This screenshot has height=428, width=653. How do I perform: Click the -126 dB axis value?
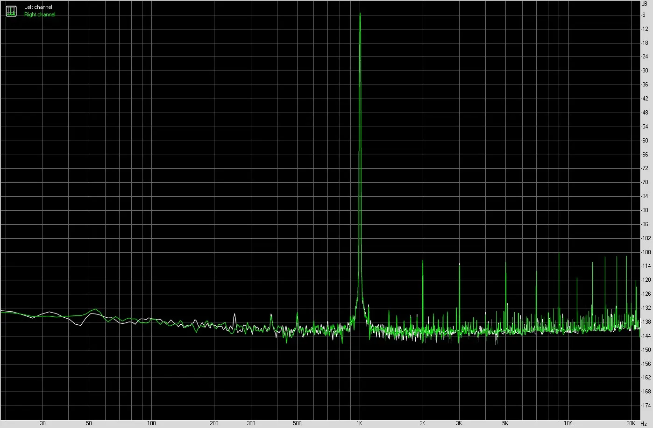pos(646,294)
